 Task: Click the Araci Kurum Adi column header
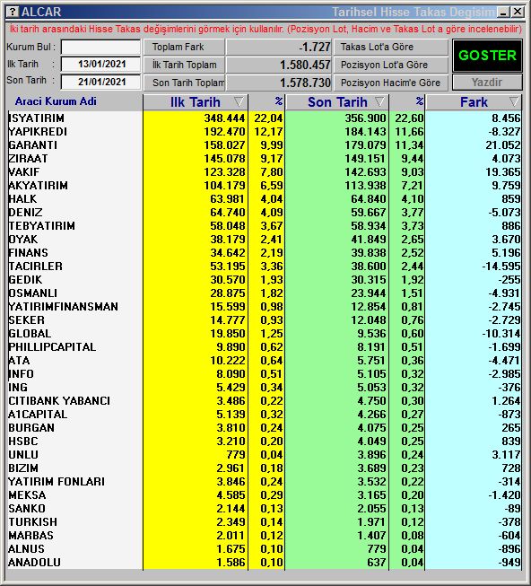(x=56, y=101)
